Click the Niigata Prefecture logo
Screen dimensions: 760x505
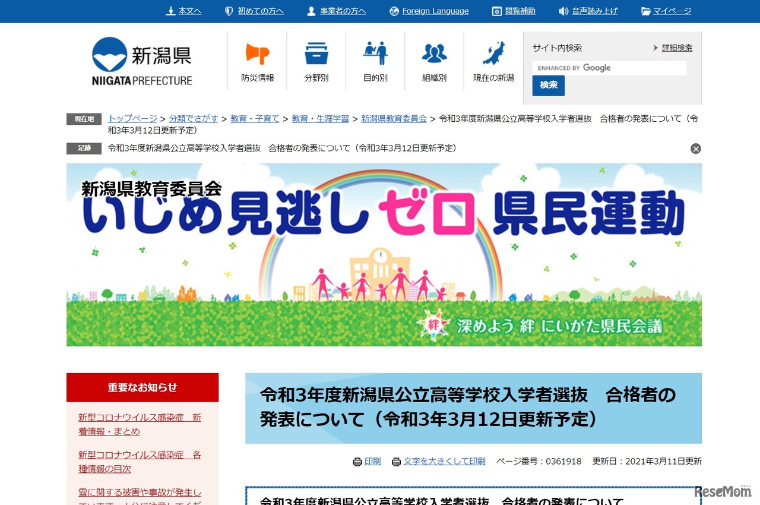click(x=142, y=61)
